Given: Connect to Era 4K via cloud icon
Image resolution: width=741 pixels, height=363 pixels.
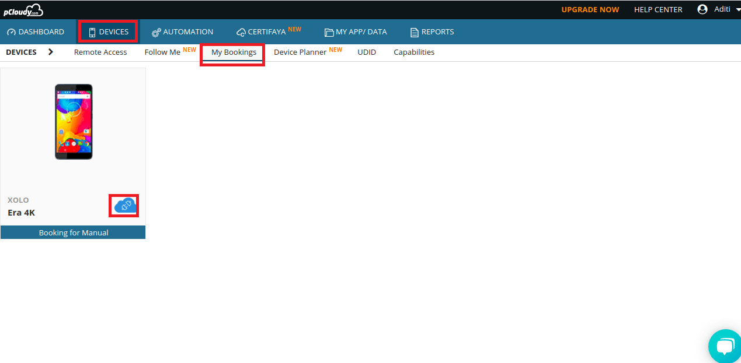Looking at the screenshot, I should tap(124, 206).
